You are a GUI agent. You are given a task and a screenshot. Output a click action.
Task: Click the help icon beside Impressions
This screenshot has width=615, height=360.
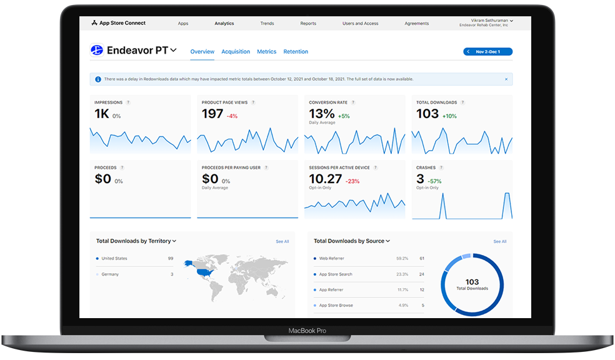click(128, 102)
